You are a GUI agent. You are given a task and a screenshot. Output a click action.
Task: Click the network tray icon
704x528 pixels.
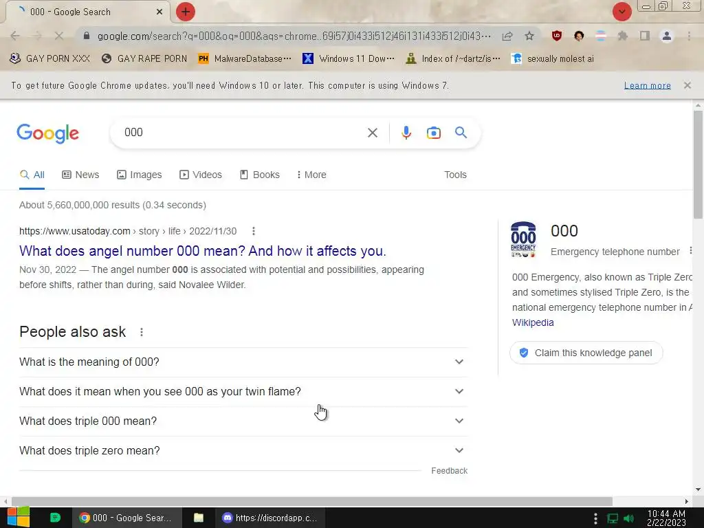[x=613, y=518]
